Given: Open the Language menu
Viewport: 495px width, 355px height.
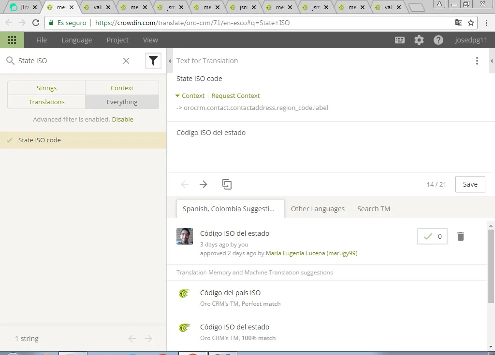Looking at the screenshot, I should click(77, 40).
